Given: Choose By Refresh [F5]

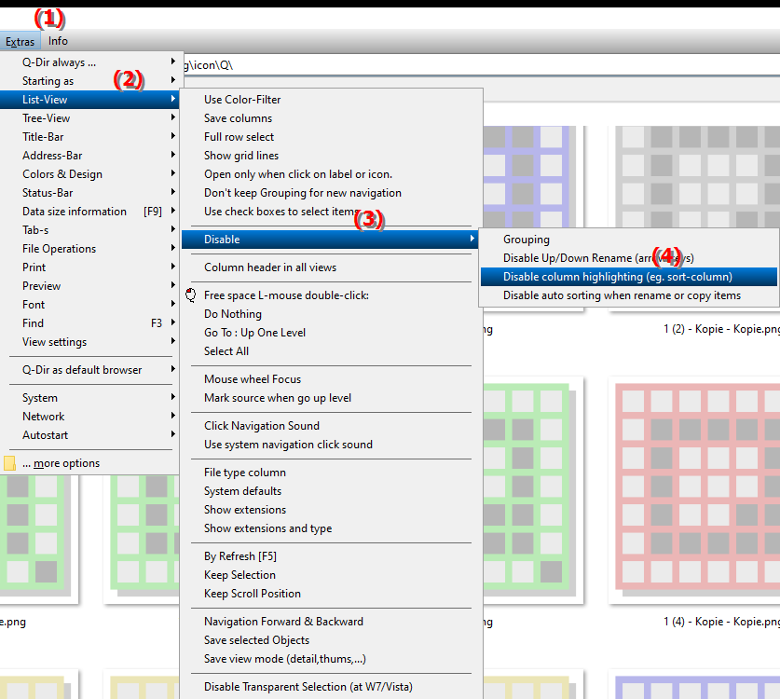Looking at the screenshot, I should click(332, 556).
